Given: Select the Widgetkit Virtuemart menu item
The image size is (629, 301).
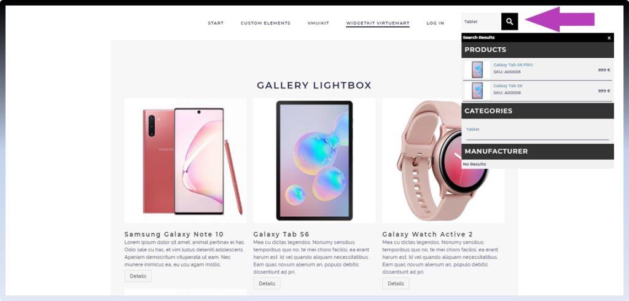Looking at the screenshot, I should 378,23.
